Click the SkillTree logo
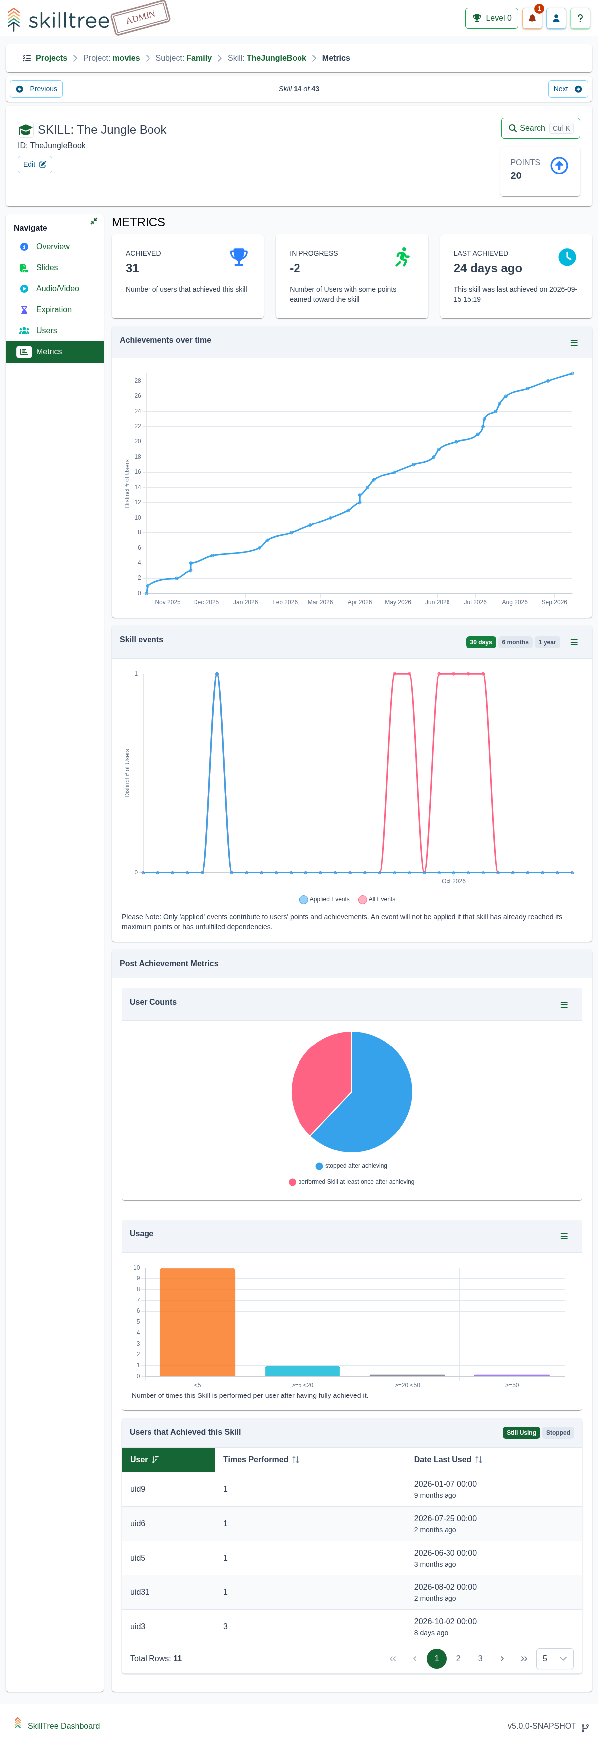The width and height of the screenshot is (598, 1744). coord(59,19)
